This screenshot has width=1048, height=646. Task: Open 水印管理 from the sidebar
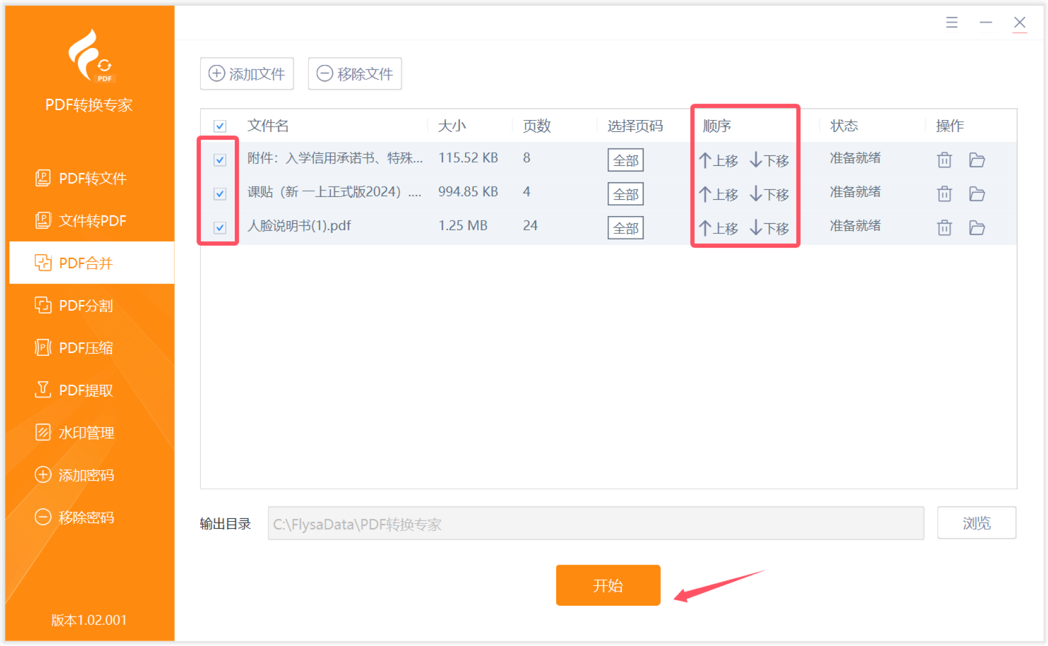click(x=86, y=433)
